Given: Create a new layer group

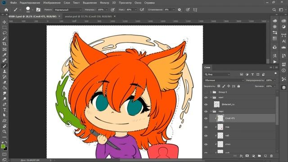Looking at the screenshot, I should [x=259, y=156].
